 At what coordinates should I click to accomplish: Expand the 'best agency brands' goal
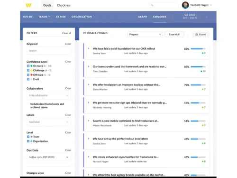[89, 175]
